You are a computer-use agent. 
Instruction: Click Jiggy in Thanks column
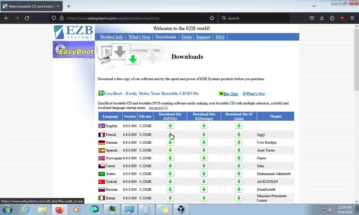tap(261, 135)
